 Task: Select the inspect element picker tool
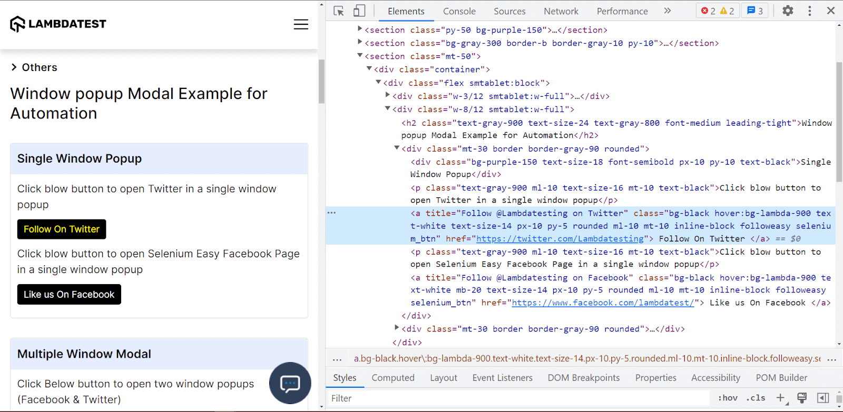pos(339,11)
